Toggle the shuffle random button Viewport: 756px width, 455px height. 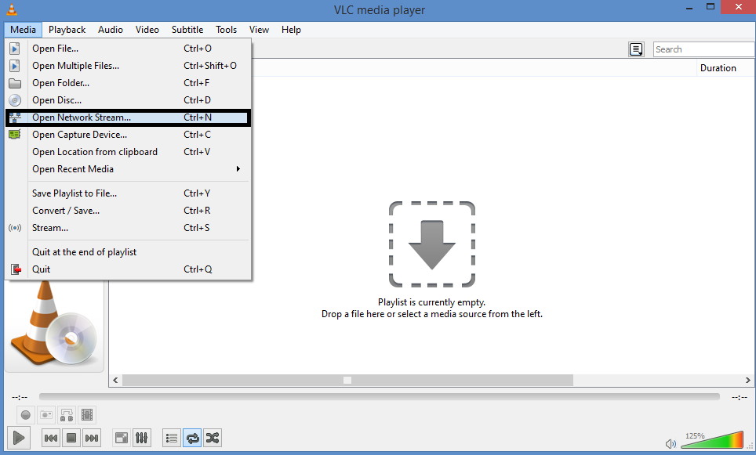pos(213,438)
